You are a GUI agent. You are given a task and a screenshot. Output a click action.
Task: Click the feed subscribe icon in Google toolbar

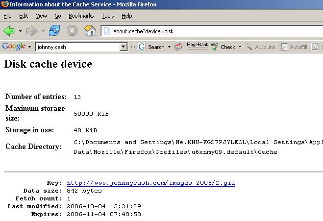315,47
